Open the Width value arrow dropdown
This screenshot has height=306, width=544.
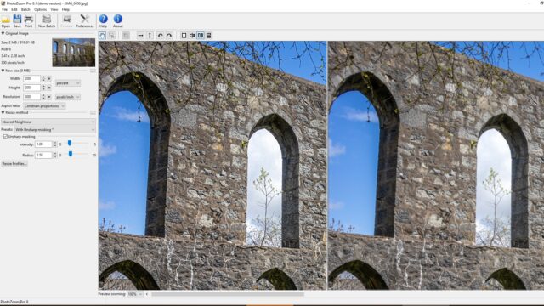[49, 79]
